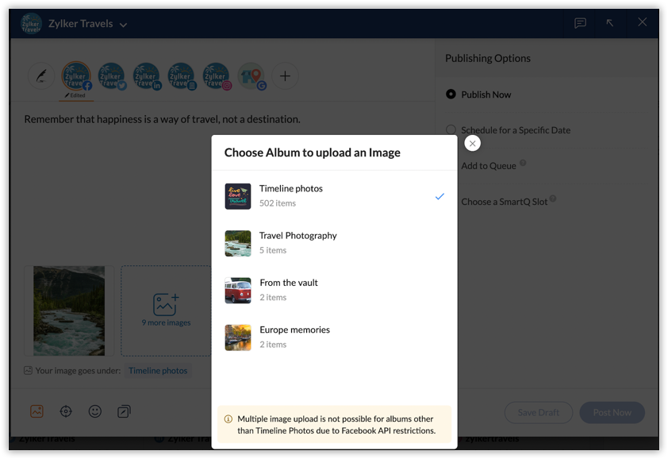Click Travel Photography album thumbnail
668x459 pixels.
click(x=238, y=243)
